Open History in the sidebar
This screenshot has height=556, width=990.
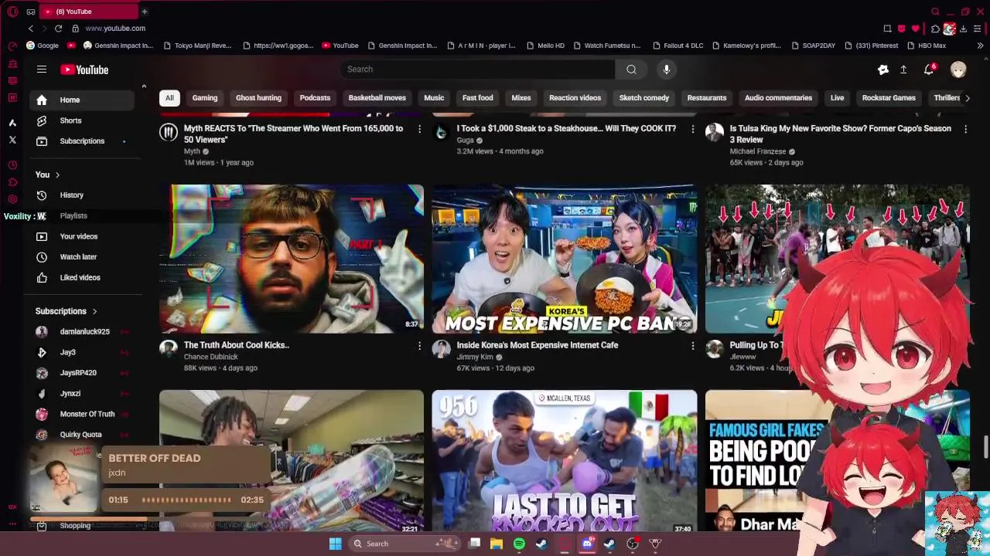[82, 195]
